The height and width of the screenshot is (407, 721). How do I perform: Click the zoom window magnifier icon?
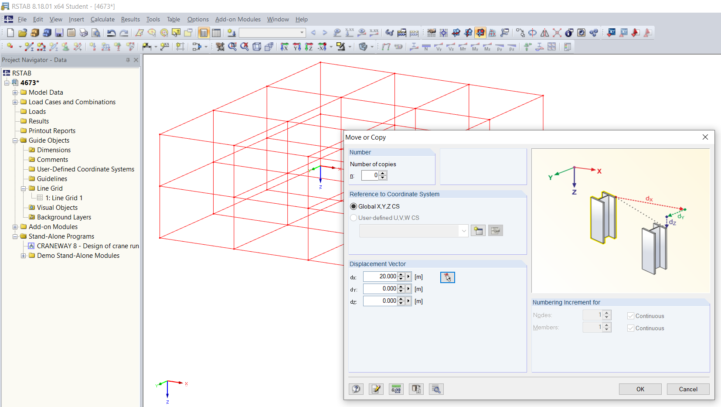click(232, 47)
